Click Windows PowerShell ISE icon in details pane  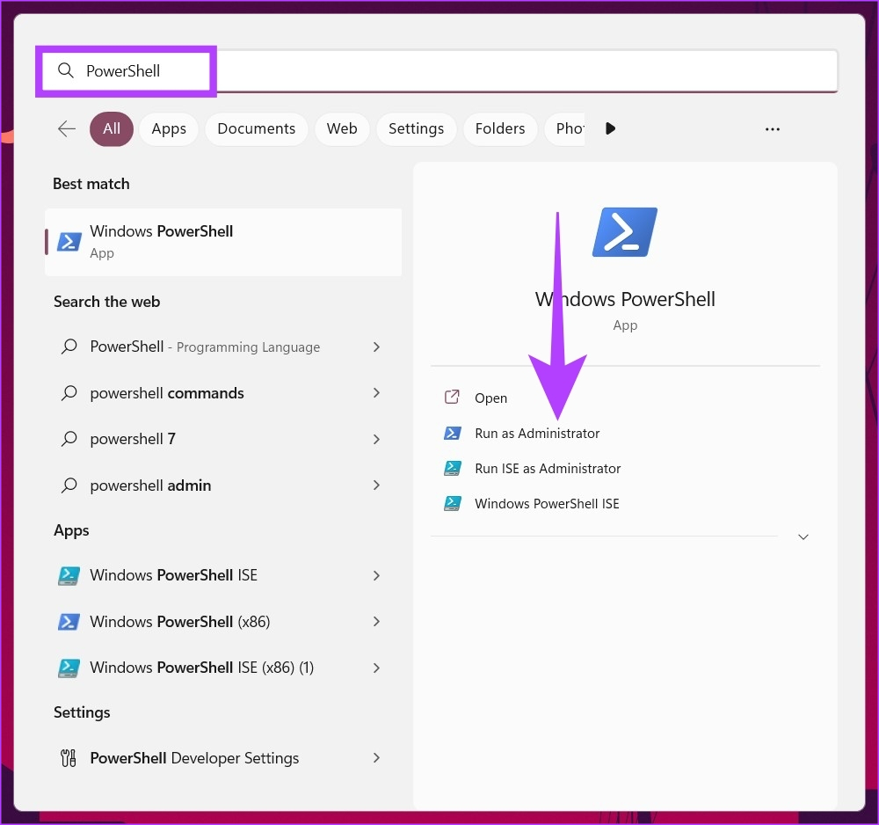tap(453, 504)
